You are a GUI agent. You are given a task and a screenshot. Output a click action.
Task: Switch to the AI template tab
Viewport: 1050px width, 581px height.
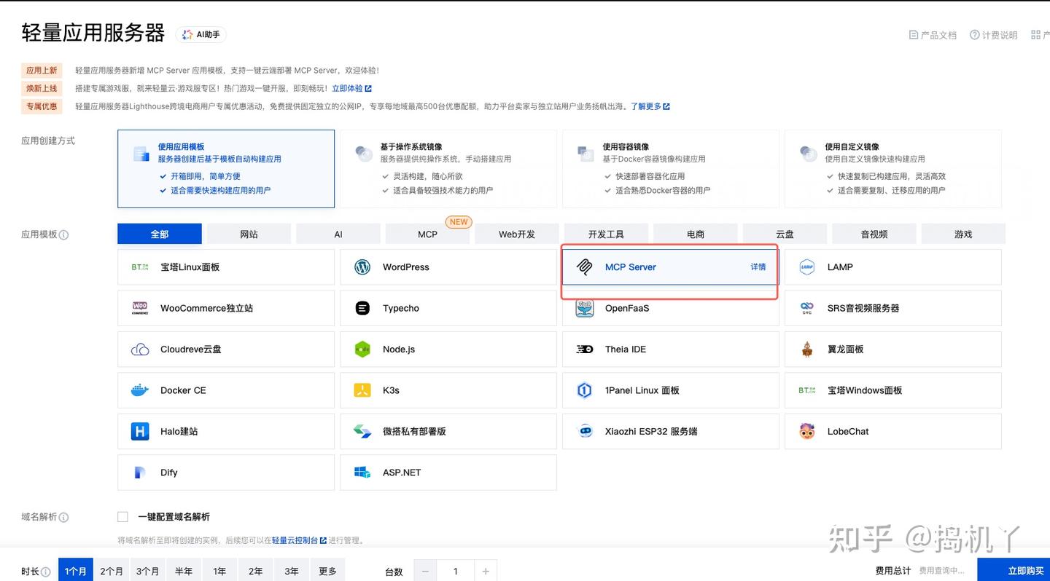click(x=338, y=234)
